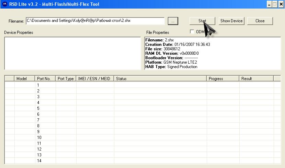
Task: Minimize the RSD Lite window
Action: pos(269,4)
